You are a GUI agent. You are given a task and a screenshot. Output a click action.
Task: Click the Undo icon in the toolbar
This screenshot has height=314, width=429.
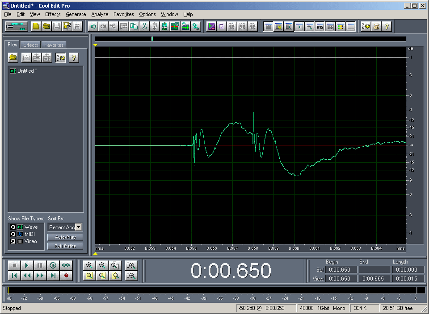93,26
